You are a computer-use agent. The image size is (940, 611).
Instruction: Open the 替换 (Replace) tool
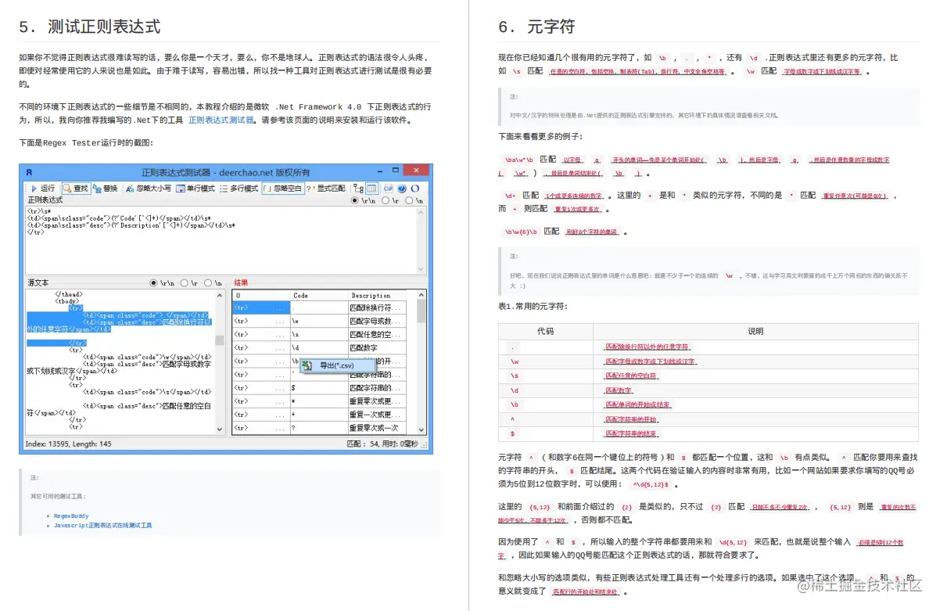(x=102, y=190)
